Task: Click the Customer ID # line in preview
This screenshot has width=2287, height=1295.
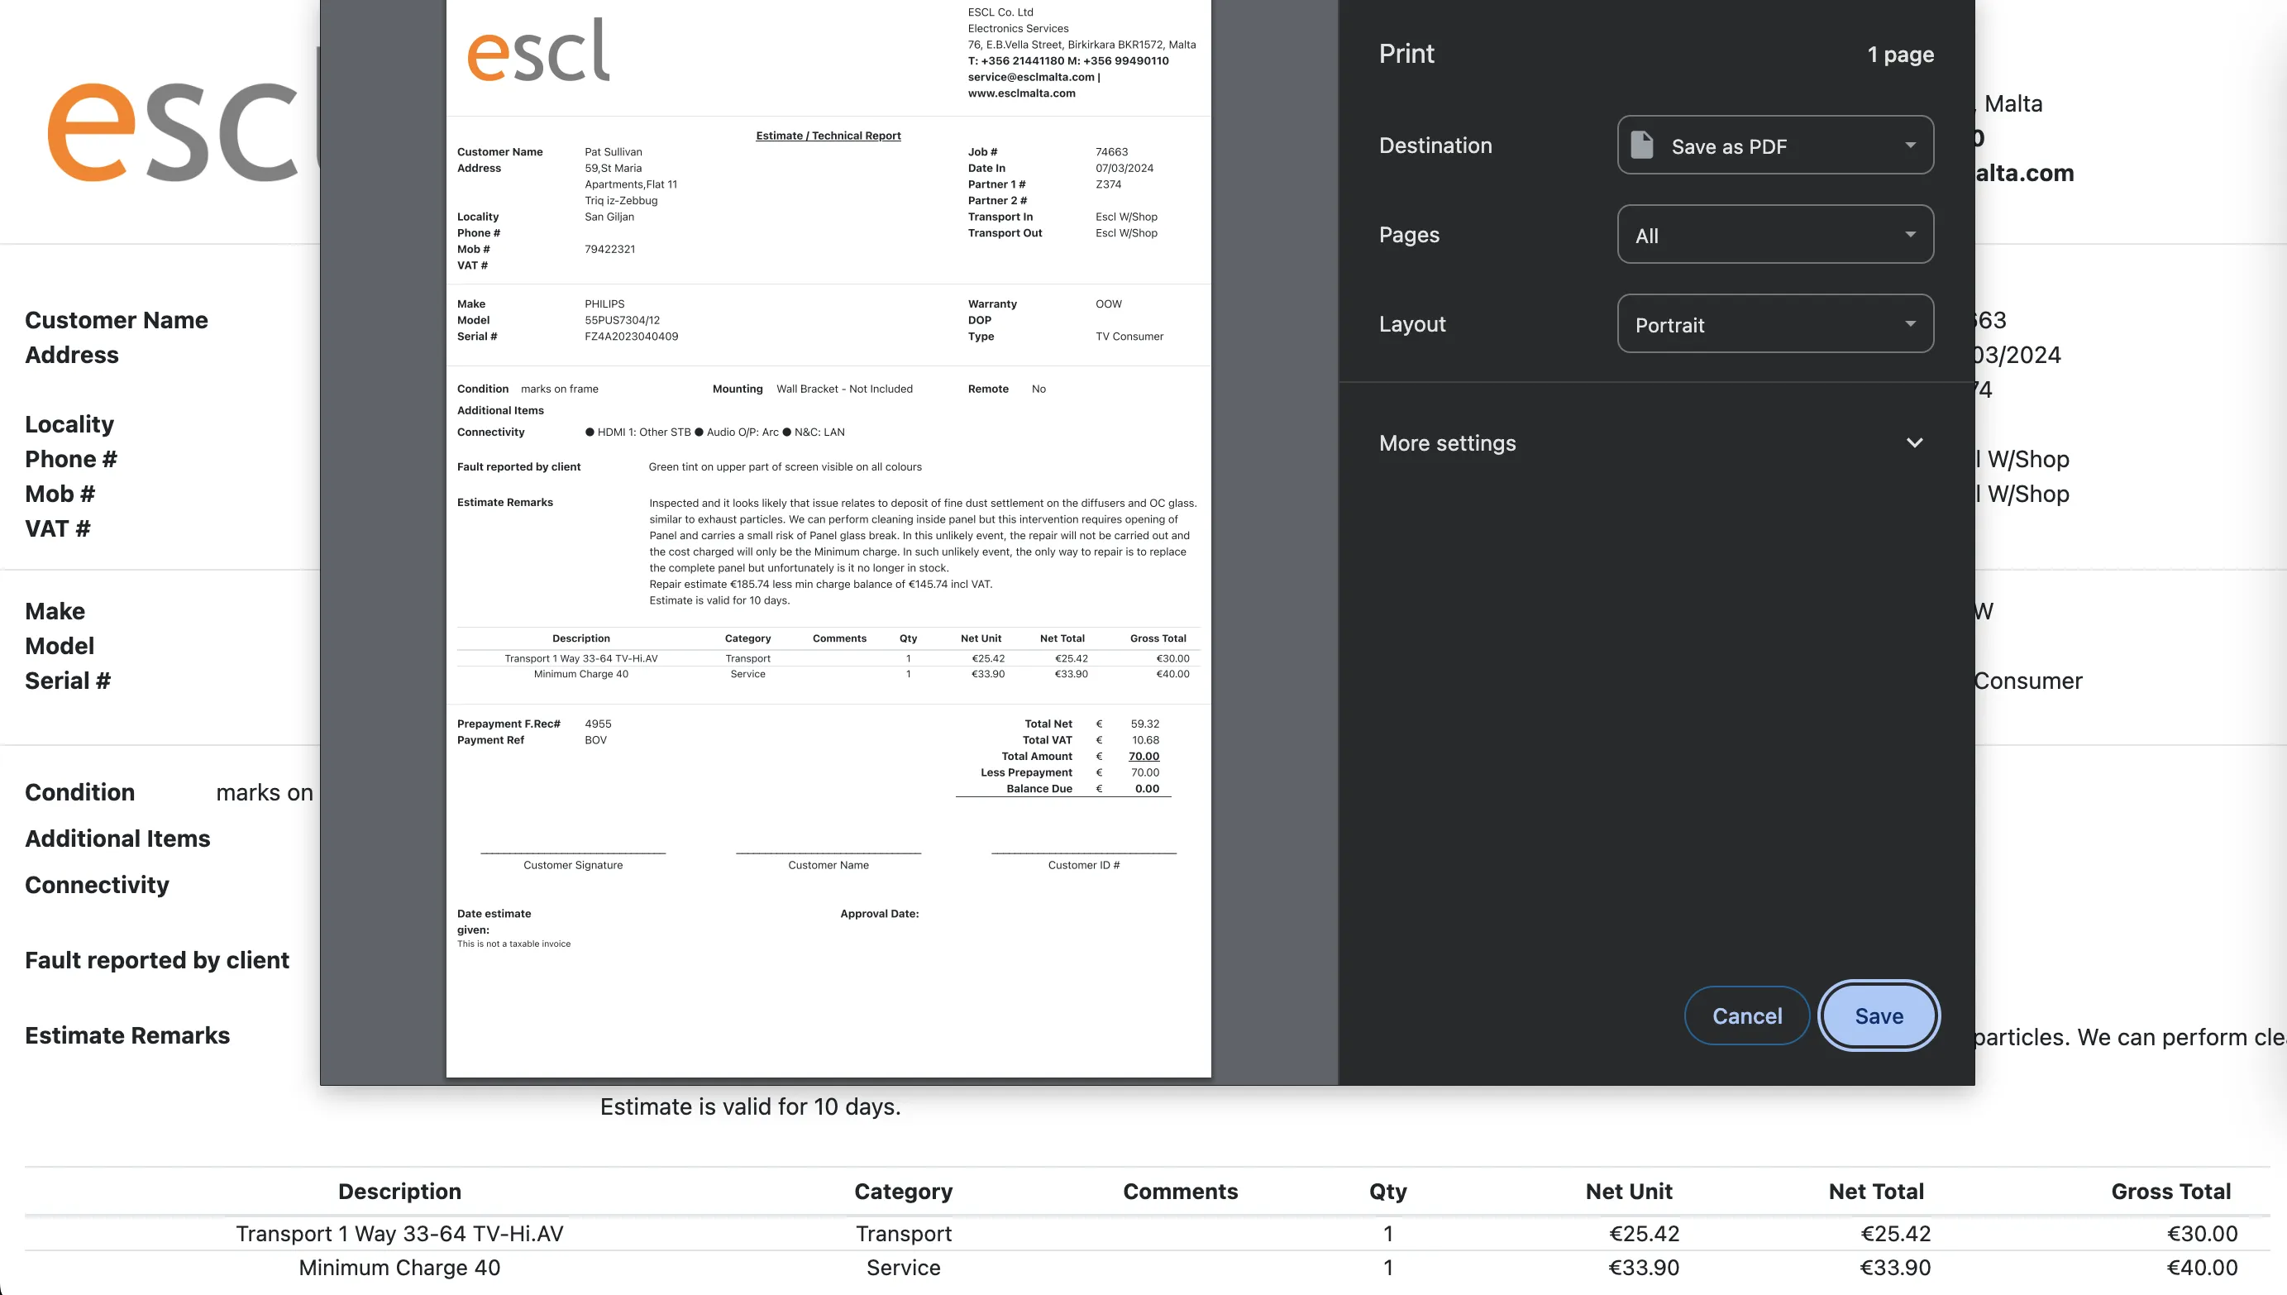Action: pyautogui.click(x=1083, y=853)
